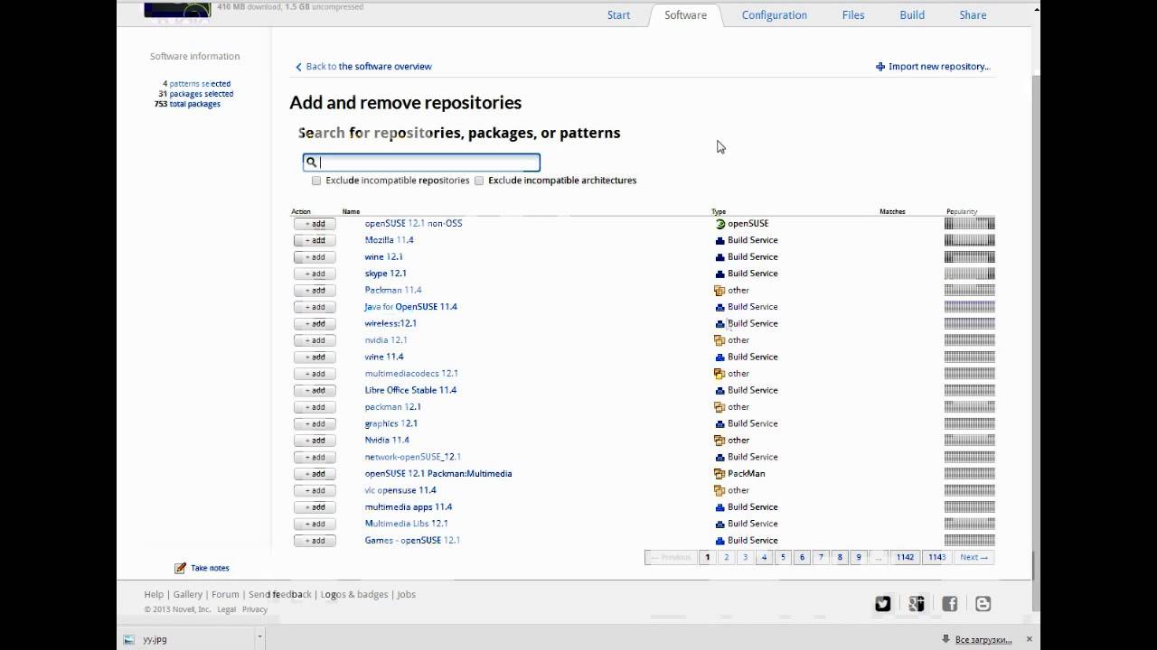Click the 'other' type icon on the nvidia 12.1 row
This screenshot has height=650, width=1157.
click(720, 340)
